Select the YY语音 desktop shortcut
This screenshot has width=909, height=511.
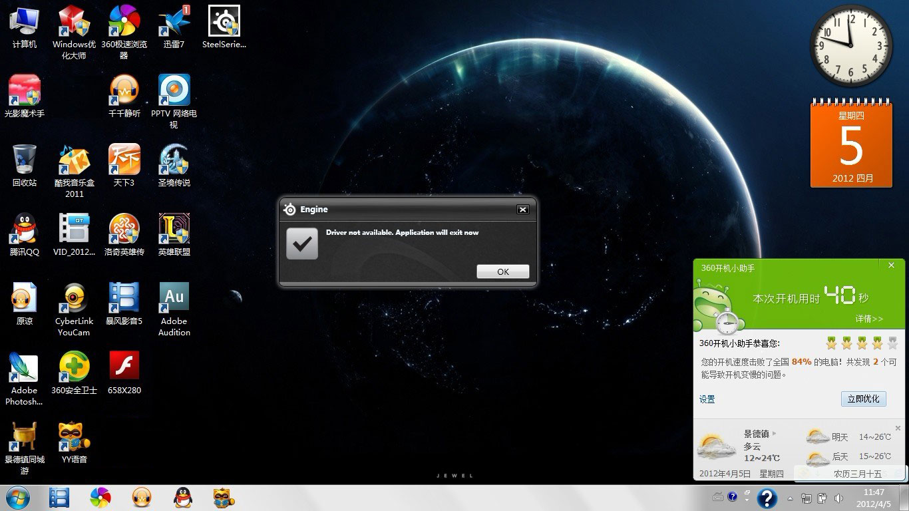(x=74, y=442)
